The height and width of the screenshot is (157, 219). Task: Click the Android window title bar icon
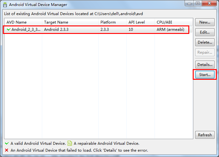(x=5, y=5)
